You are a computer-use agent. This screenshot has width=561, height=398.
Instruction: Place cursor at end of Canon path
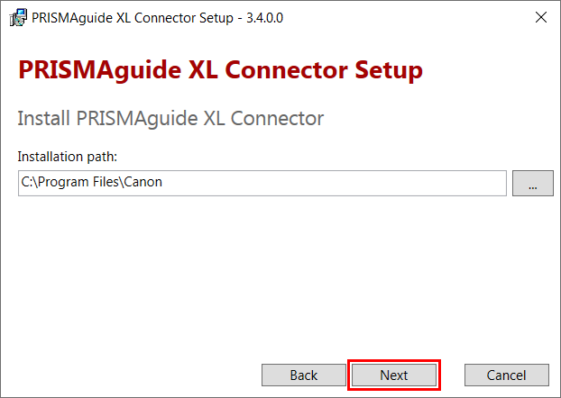click(163, 183)
